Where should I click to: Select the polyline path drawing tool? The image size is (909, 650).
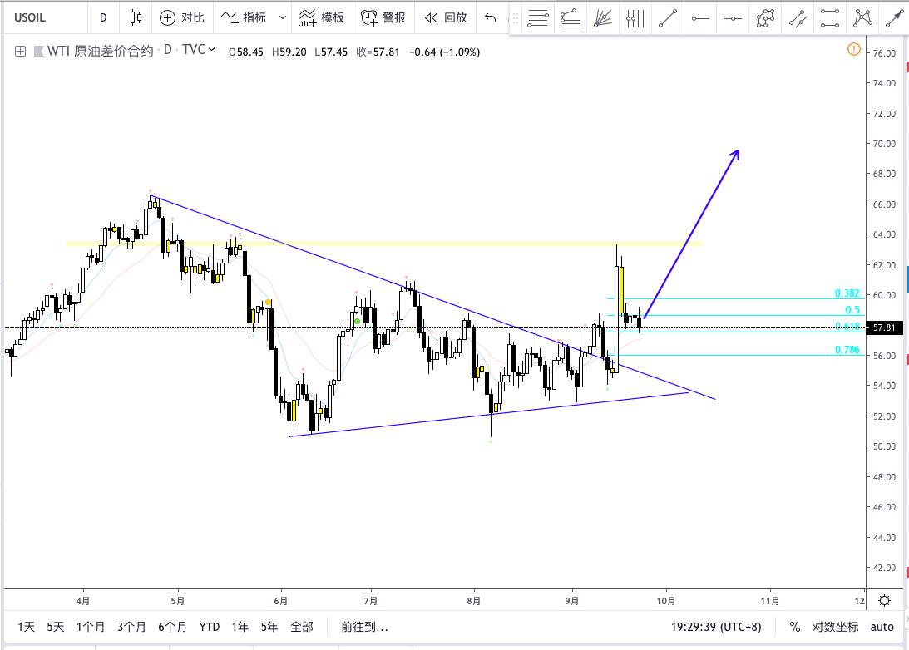[x=765, y=18]
